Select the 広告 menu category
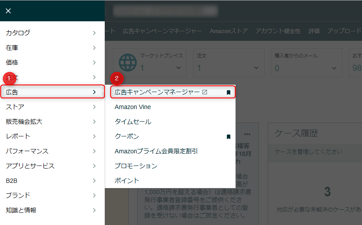The width and height of the screenshot is (362, 225). (52, 92)
